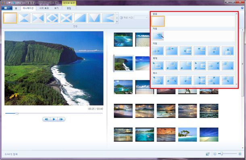The width and height of the screenshot is (246, 160).
Task: Expand the full transitions gallery
Action: tap(117, 22)
